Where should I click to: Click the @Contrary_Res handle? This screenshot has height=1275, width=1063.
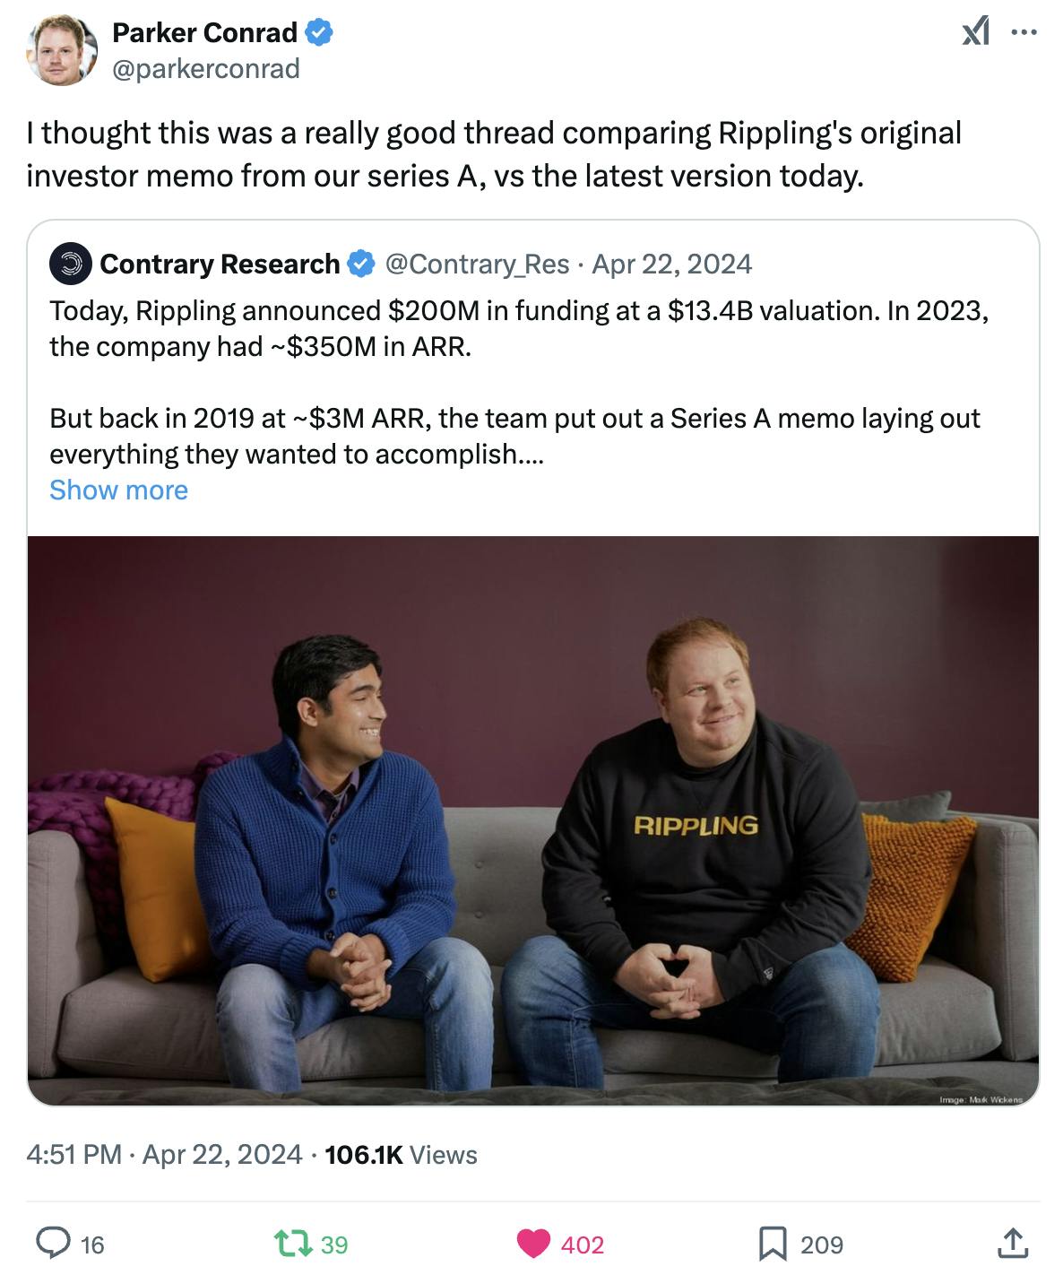tap(477, 264)
